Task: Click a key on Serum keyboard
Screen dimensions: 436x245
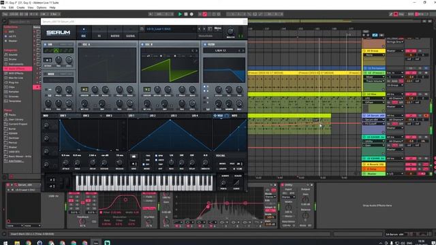Action: click(144, 183)
